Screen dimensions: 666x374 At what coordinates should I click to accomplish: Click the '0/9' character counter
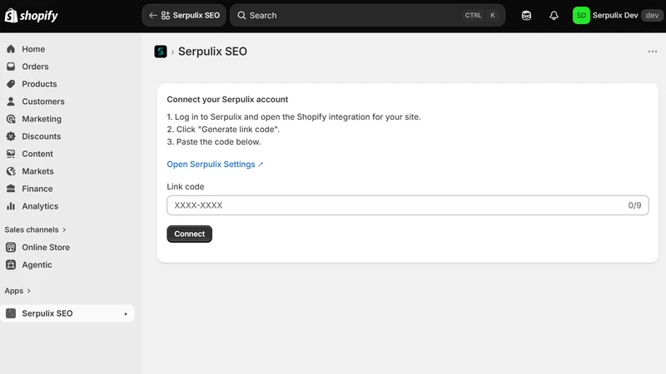pos(634,205)
